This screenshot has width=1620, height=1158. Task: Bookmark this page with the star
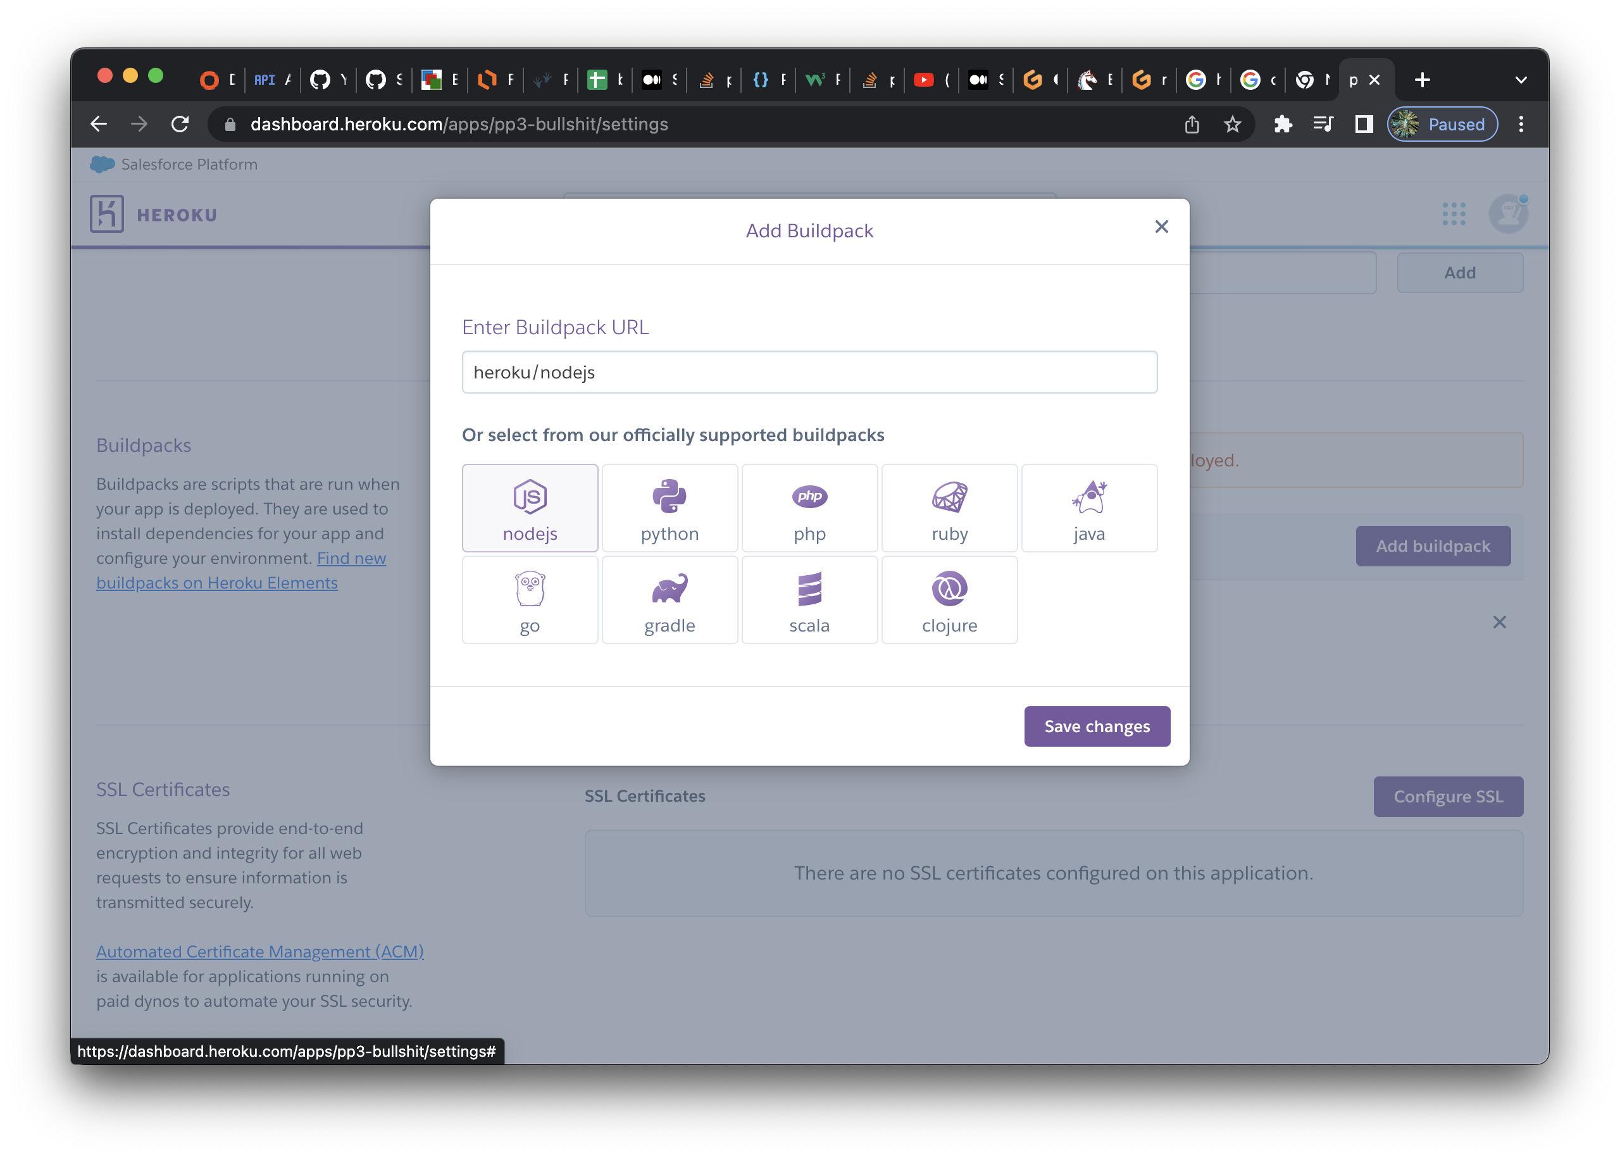1232,124
